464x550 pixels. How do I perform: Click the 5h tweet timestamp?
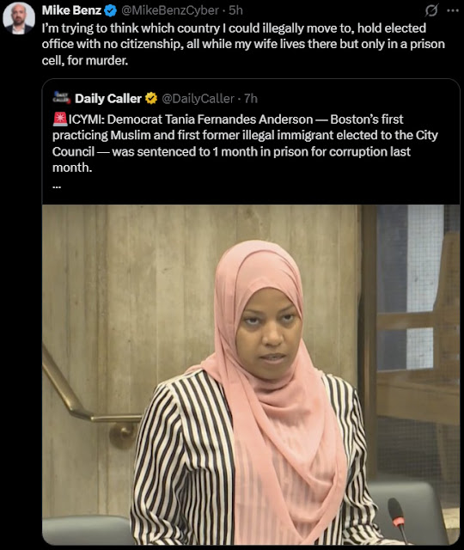pyautogui.click(x=235, y=10)
